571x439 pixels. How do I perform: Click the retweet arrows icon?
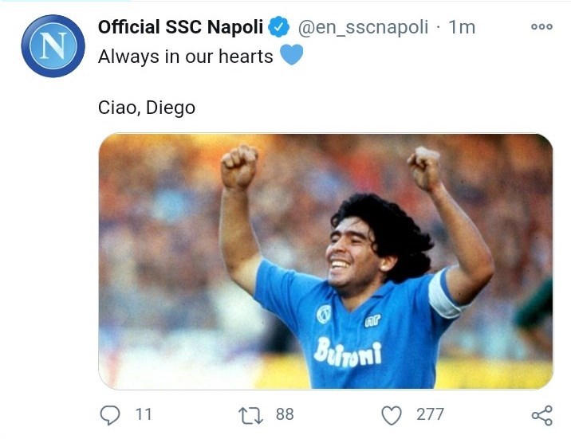pyautogui.click(x=250, y=414)
